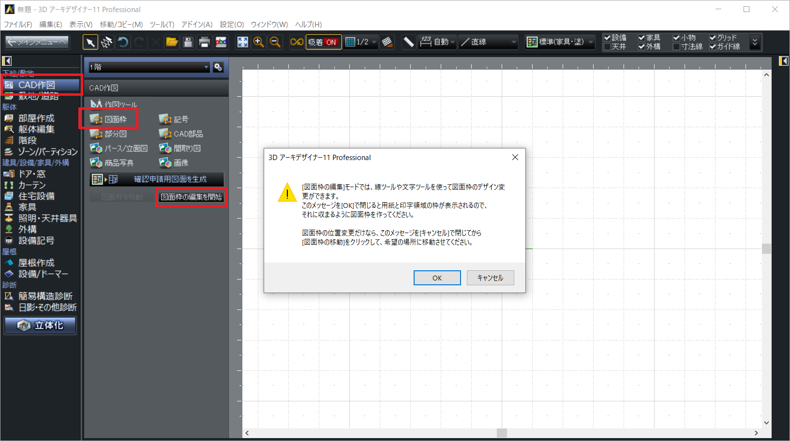Click the fit-to-screen arrows icon
Viewport: 790px width, 441px height.
pyautogui.click(x=242, y=43)
